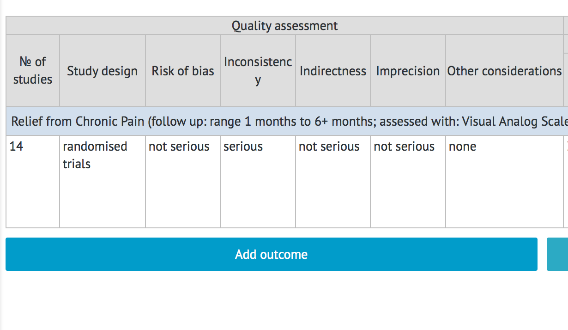Edit the Risk of bias 'not serious' cell
The width and height of the screenshot is (568, 330).
pyautogui.click(x=183, y=181)
